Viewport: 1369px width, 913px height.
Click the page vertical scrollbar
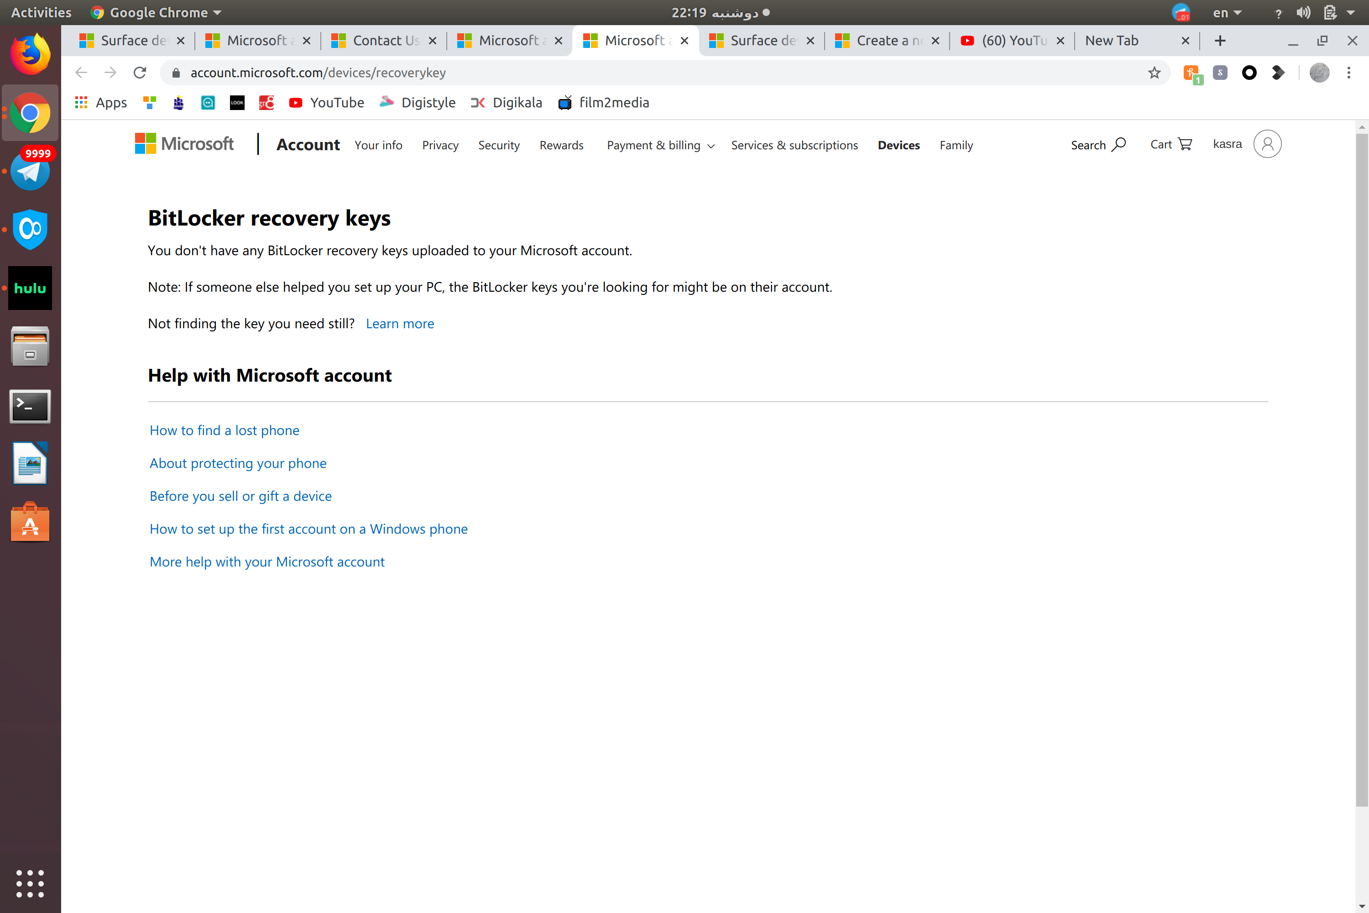[1362, 470]
